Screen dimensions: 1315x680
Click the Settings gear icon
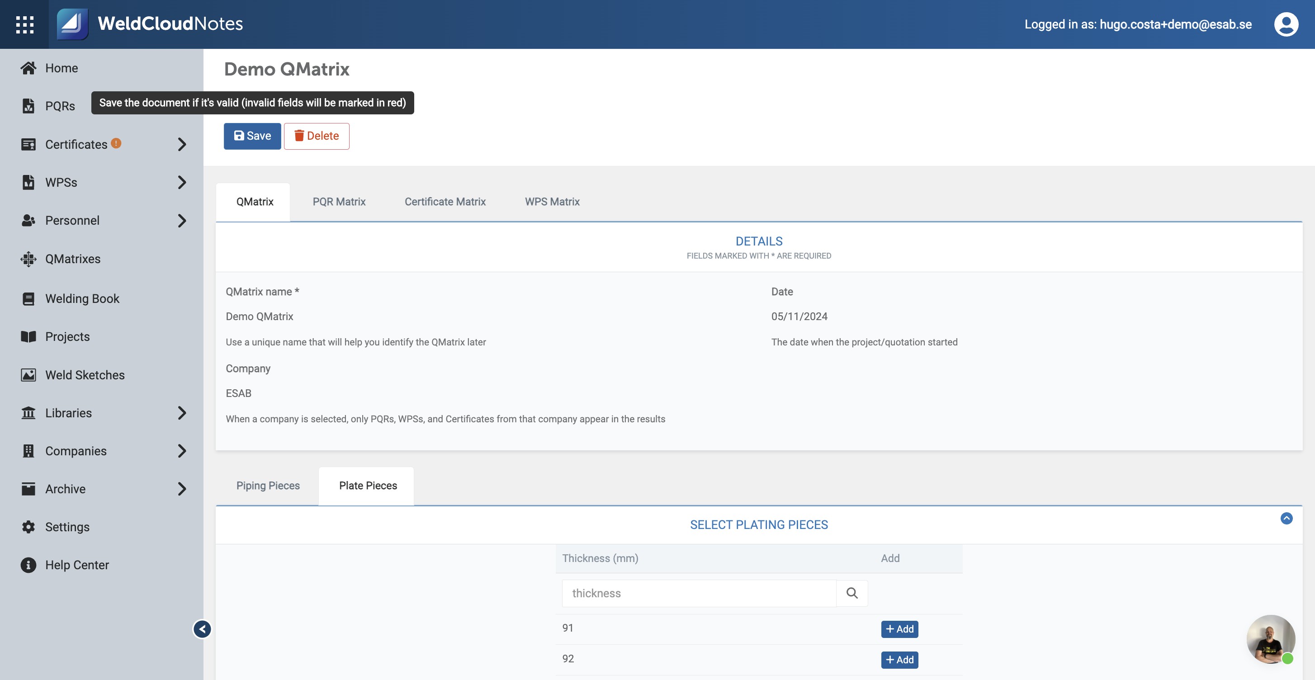(x=28, y=527)
